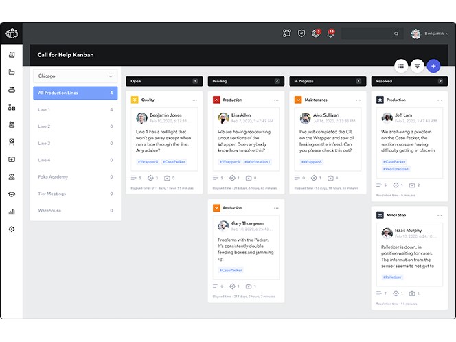456x342 pixels.
Task: Click the #WrapperA tag
Action: (x=312, y=161)
